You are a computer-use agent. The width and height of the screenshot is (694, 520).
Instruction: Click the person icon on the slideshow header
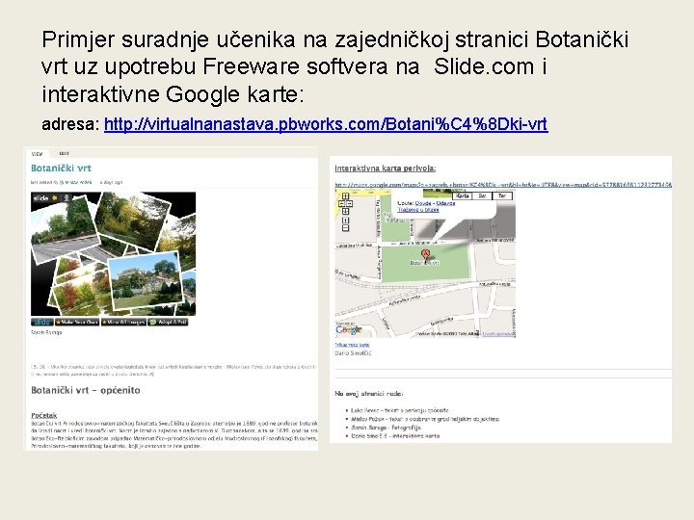tap(66, 197)
